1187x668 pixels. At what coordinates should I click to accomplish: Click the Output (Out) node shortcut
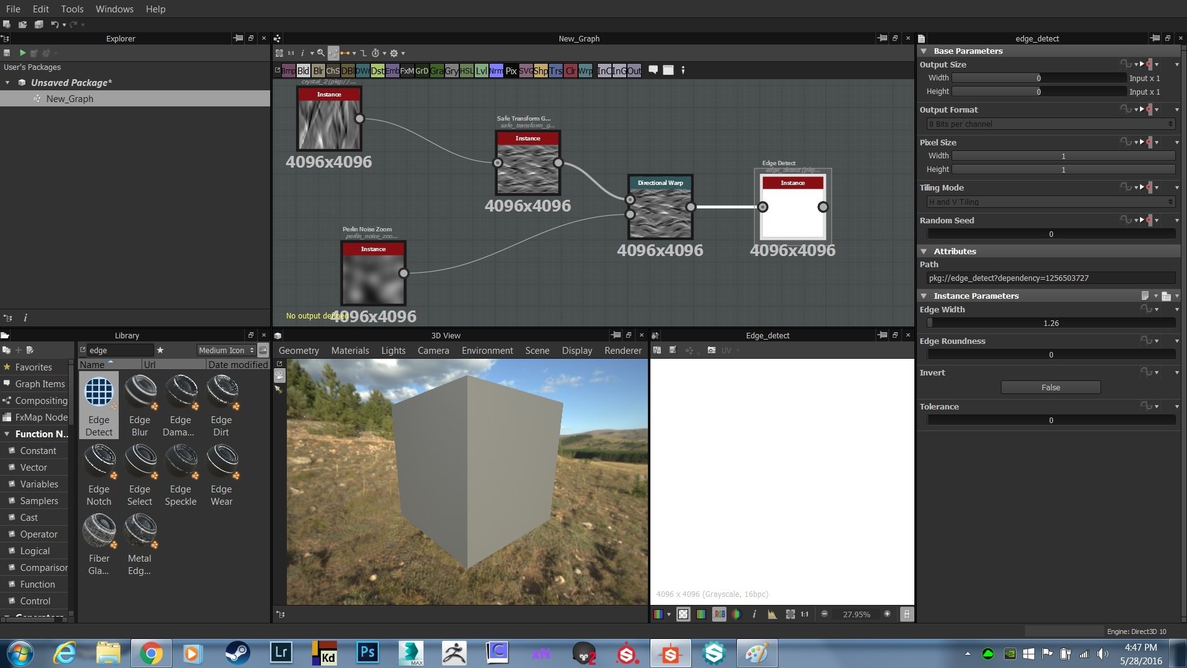pyautogui.click(x=634, y=71)
